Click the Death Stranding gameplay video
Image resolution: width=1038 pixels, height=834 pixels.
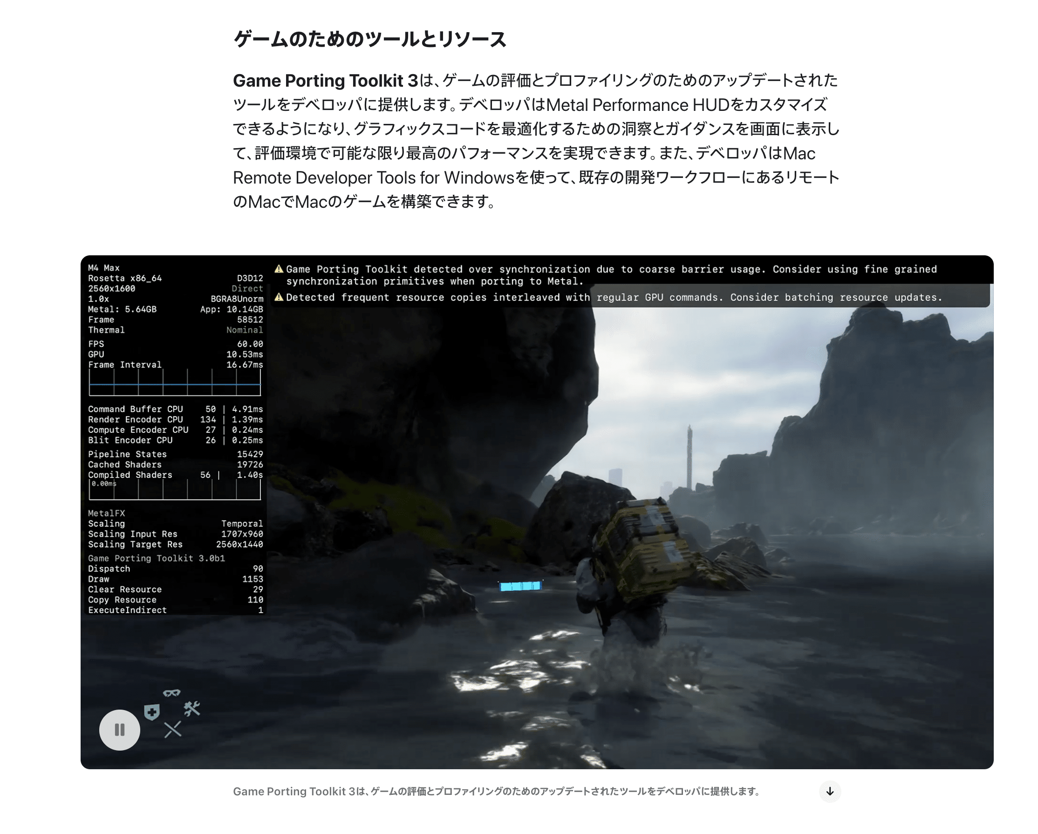pos(537,512)
